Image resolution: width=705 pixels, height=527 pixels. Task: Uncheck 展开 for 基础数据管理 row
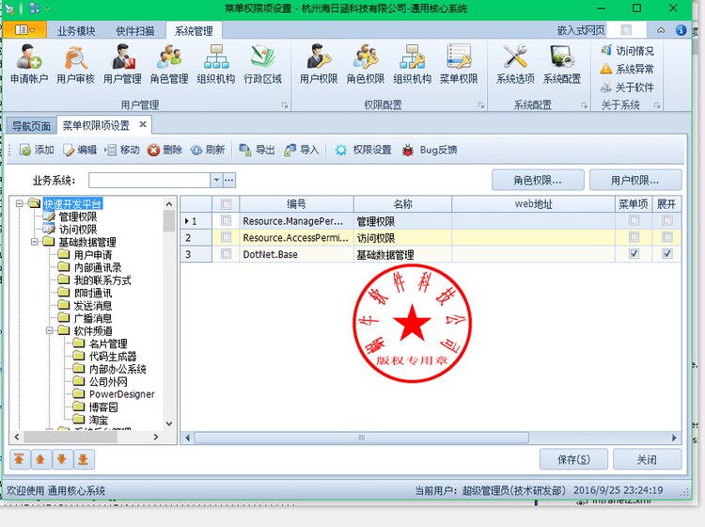(667, 254)
